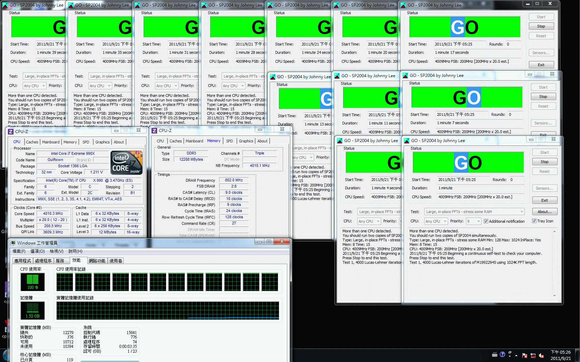Open the Any CPU dropdown in the 1 minute 4 seconds window
The height and width of the screenshot is (362, 580).
click(x=369, y=221)
